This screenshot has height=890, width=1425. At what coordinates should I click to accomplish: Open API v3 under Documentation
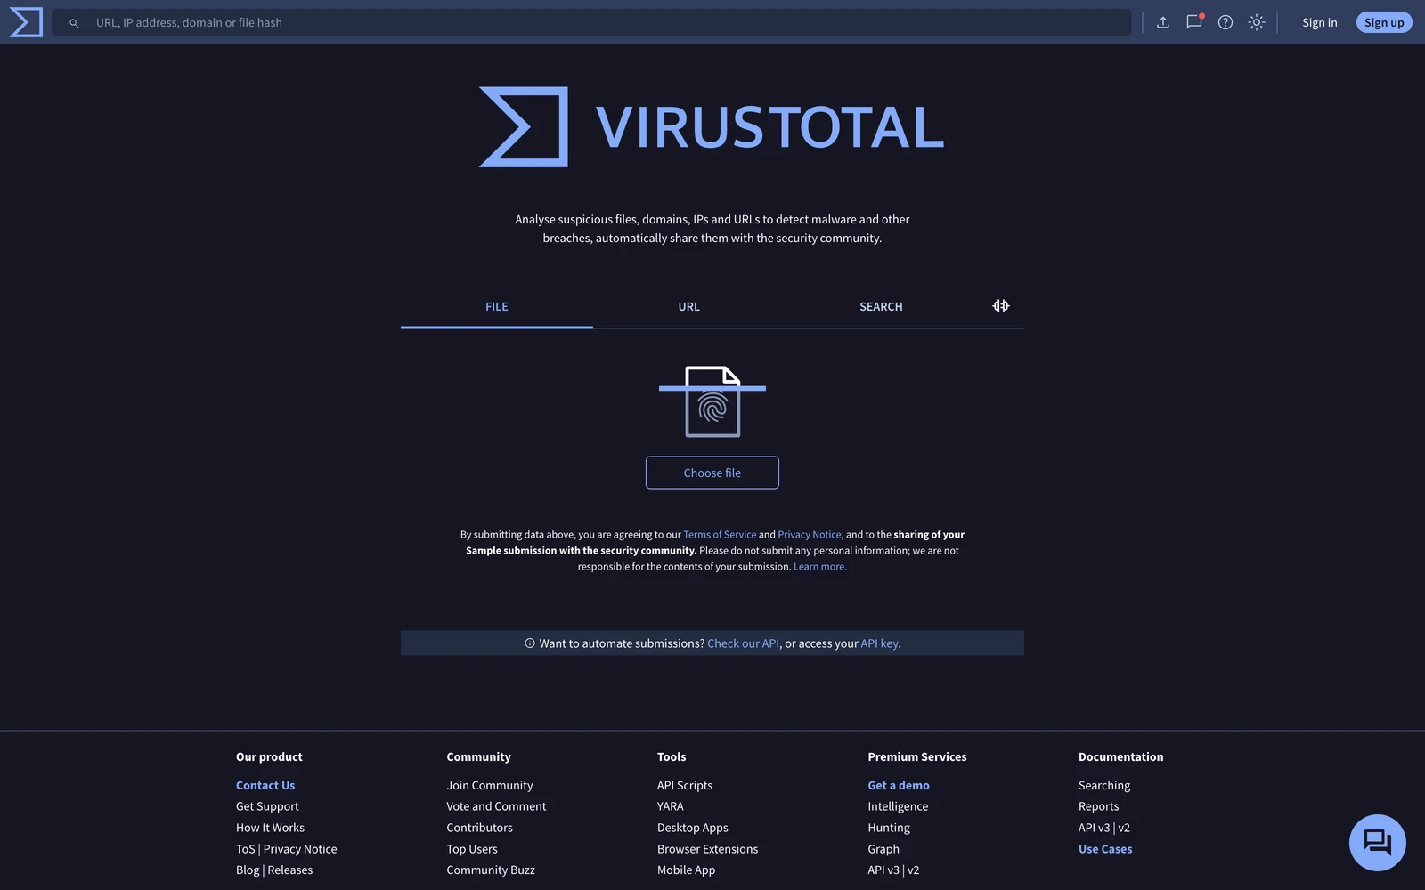(1094, 828)
